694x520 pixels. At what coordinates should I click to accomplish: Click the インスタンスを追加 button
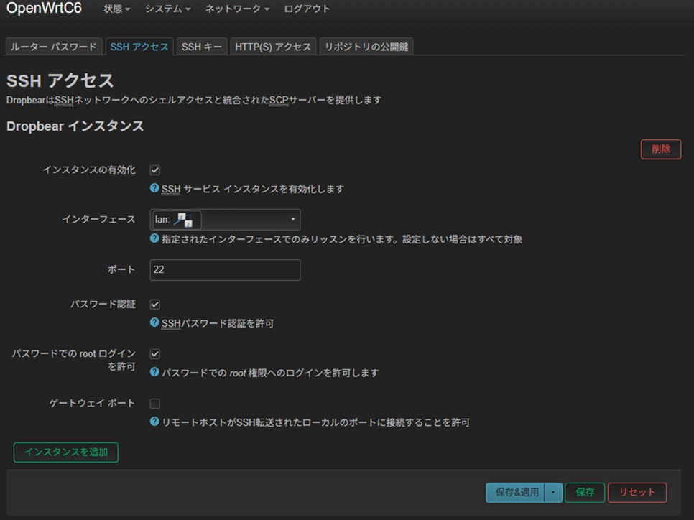click(x=66, y=452)
